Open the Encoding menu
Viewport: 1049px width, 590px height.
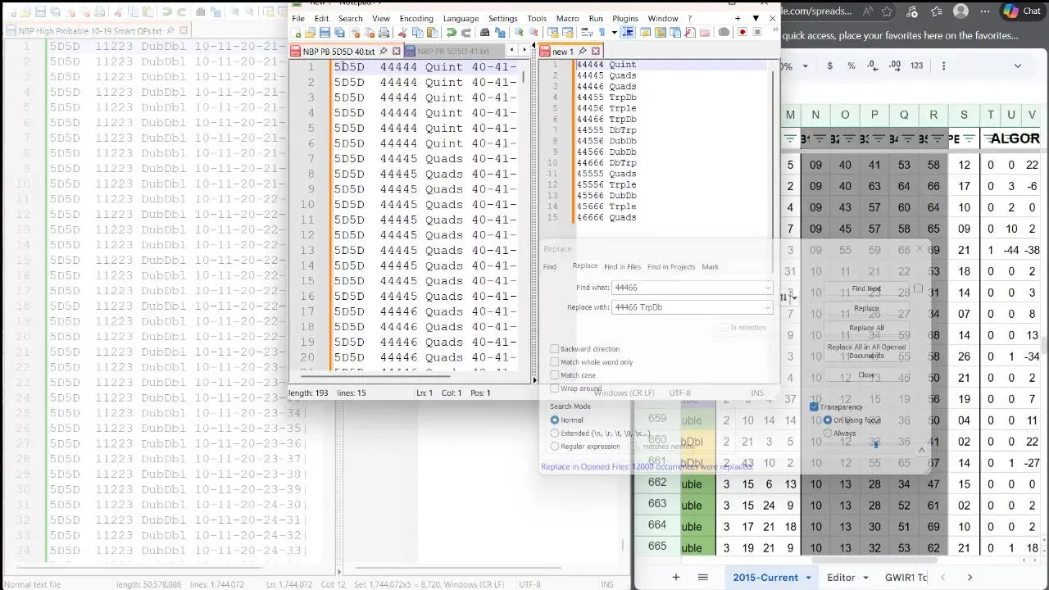pyautogui.click(x=416, y=18)
